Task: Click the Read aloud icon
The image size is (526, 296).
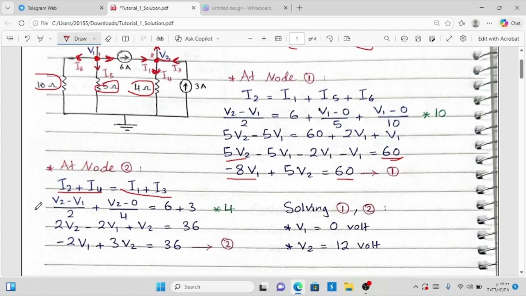Action: [x=143, y=39]
